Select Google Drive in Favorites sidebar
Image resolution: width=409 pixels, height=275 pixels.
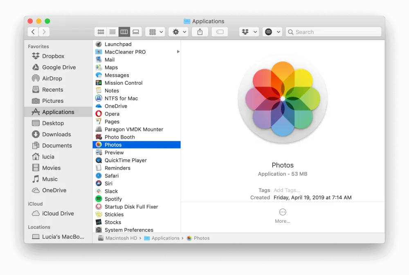(x=58, y=67)
